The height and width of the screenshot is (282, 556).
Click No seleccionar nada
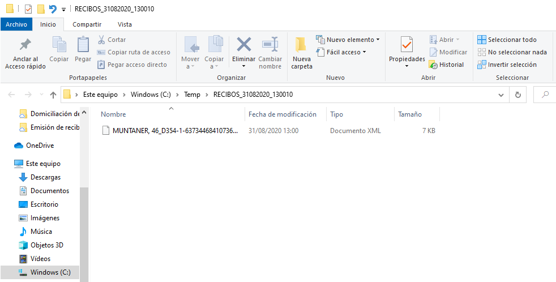pyautogui.click(x=512, y=52)
